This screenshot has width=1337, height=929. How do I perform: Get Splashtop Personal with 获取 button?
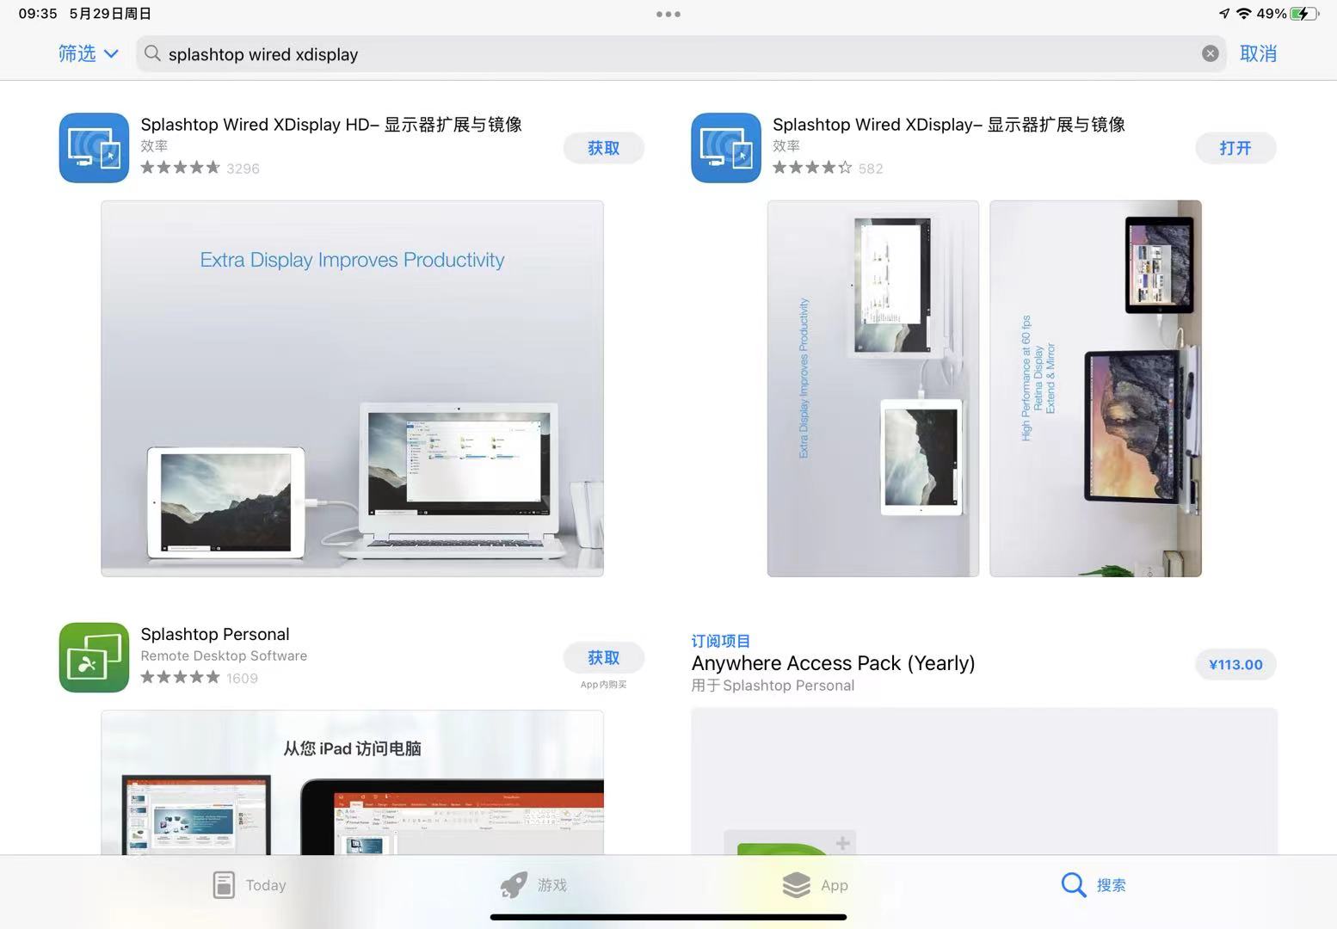(603, 657)
